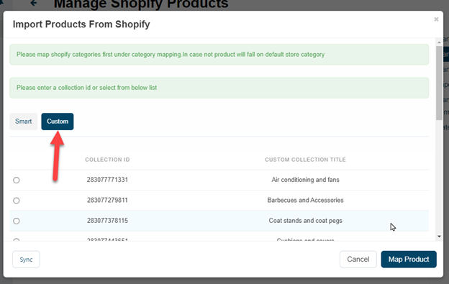449x284 pixels.
Task: Click the Import Products From Shopify heading
Action: [81, 24]
